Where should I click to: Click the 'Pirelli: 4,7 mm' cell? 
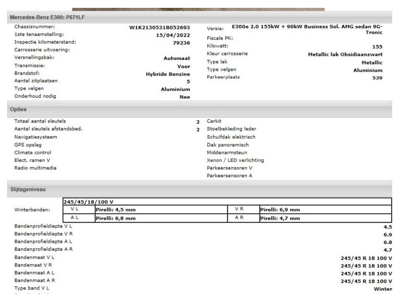[326, 218]
